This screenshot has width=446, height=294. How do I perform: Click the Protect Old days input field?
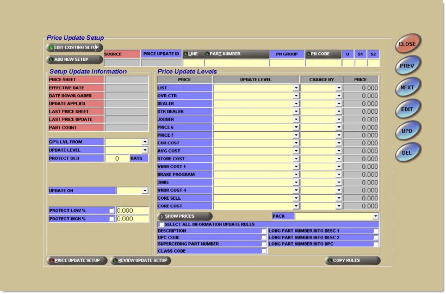[117, 158]
